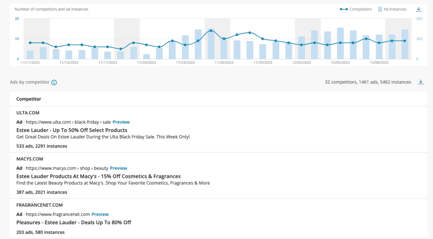Click the fragrancenet.com ad URL

[58, 214]
